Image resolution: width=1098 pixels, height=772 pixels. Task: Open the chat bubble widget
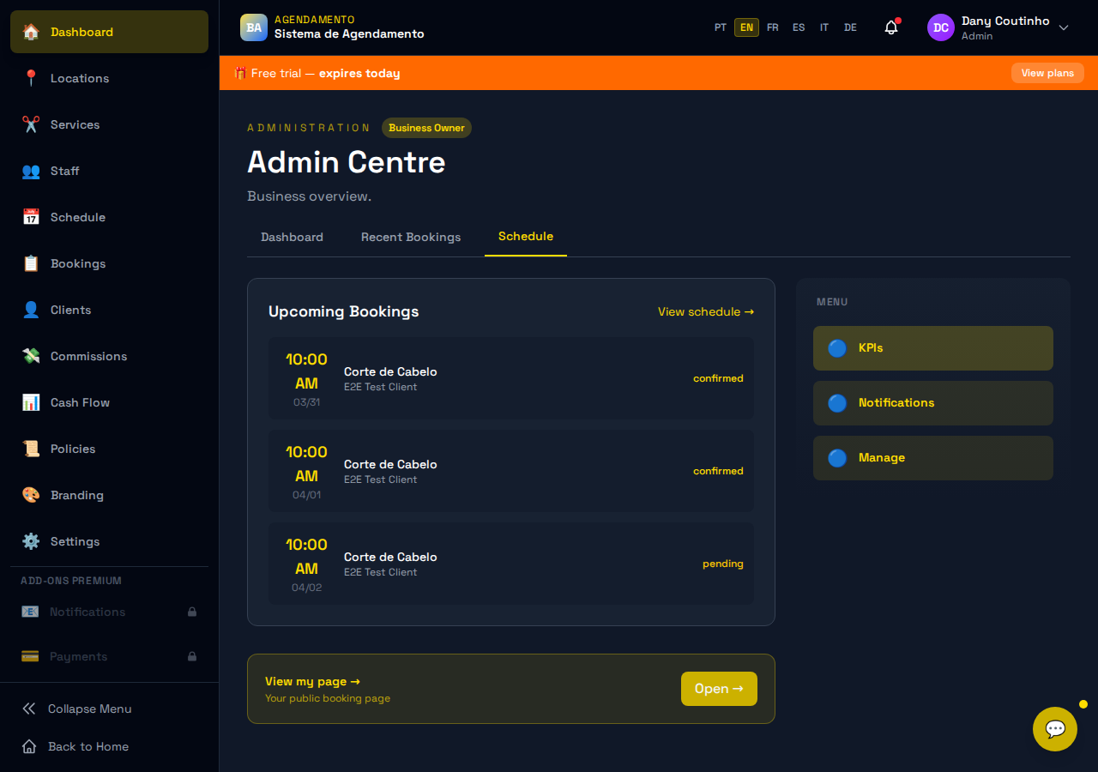point(1055,729)
